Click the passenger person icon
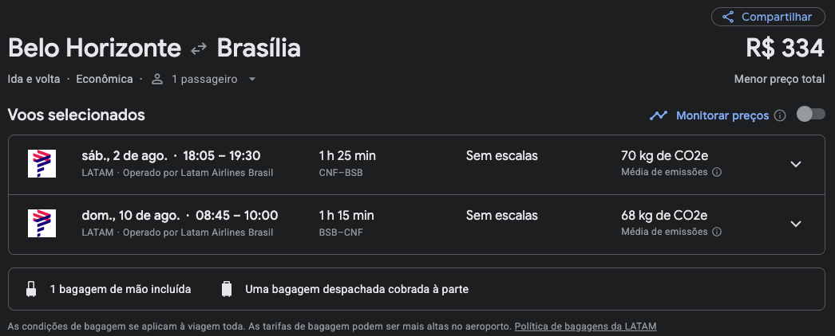 157,80
